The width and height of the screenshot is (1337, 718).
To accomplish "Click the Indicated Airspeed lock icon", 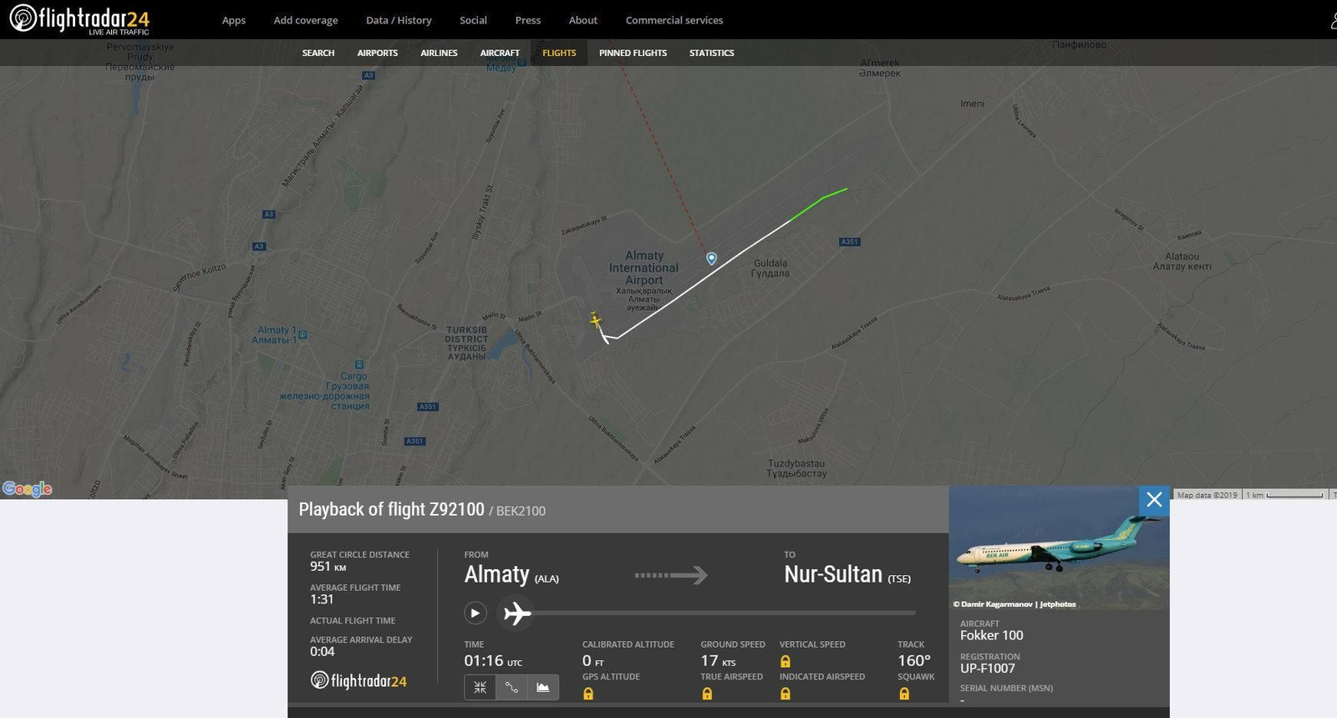I will point(785,694).
